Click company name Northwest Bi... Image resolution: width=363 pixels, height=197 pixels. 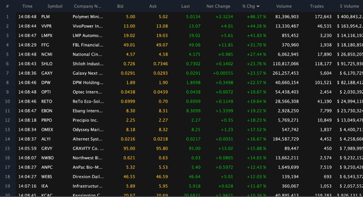click(87, 158)
